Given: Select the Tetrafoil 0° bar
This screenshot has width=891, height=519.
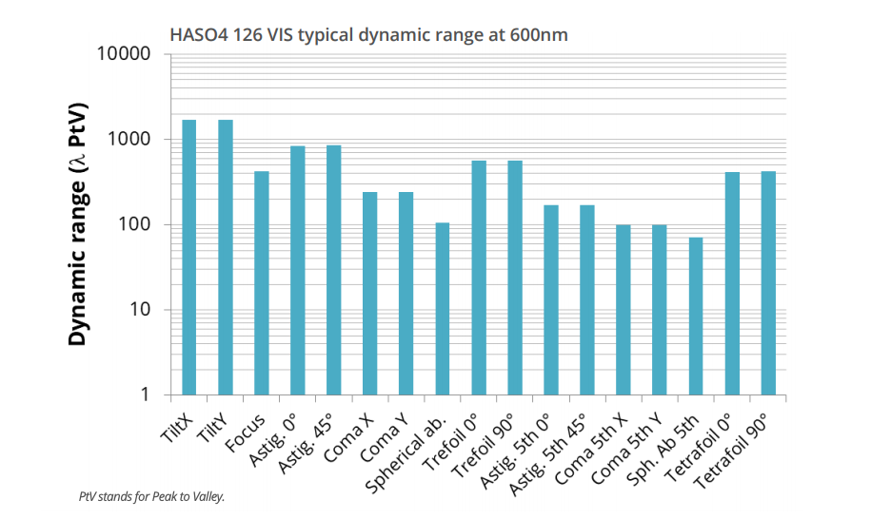Looking at the screenshot, I should click(x=732, y=283).
